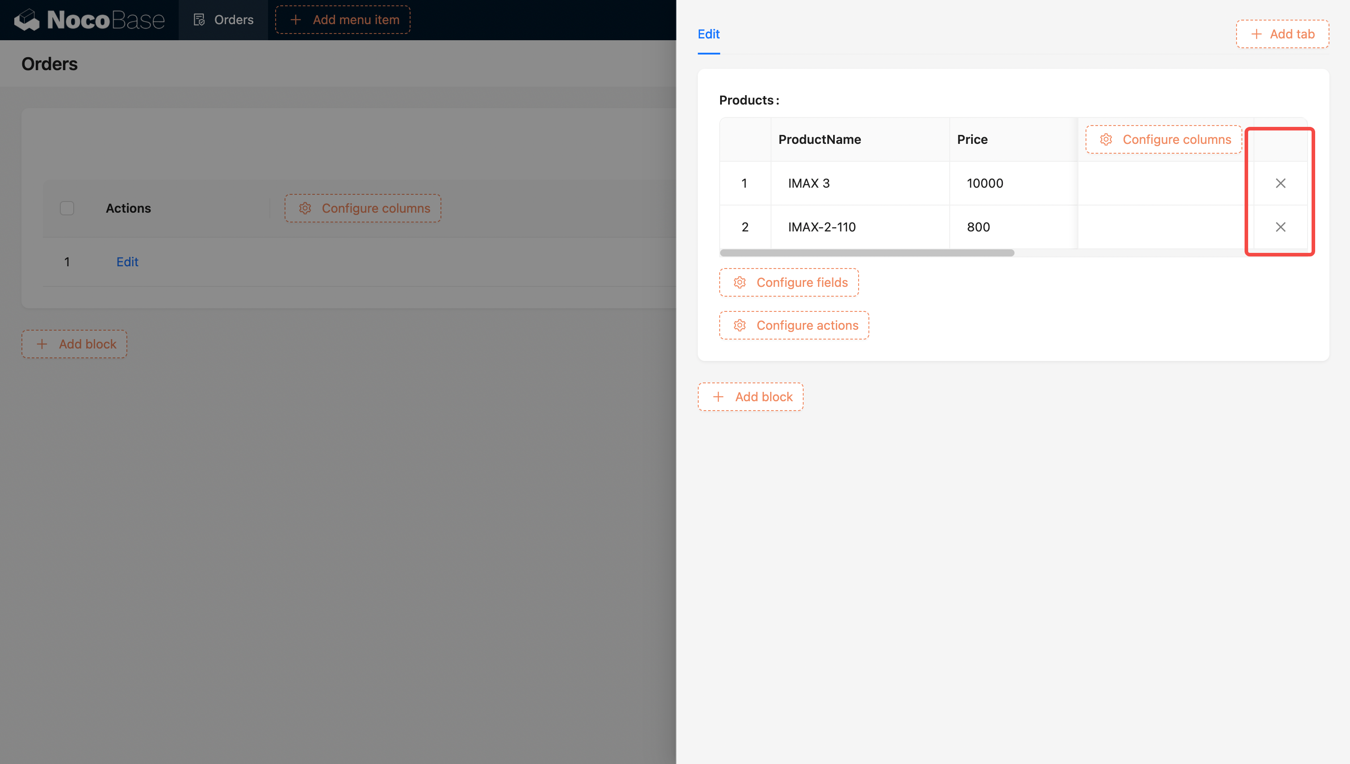1350x764 pixels.
Task: Click plus icon in Add tab
Action: 1256,34
